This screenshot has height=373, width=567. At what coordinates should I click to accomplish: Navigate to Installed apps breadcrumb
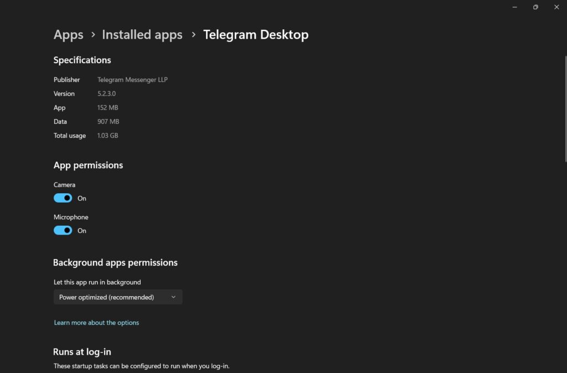142,35
